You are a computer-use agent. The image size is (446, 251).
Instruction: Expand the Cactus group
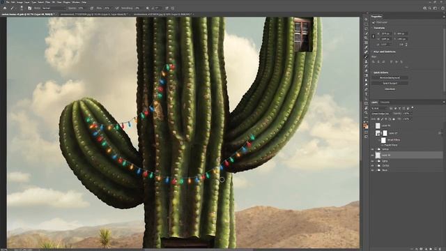pyautogui.click(x=376, y=165)
